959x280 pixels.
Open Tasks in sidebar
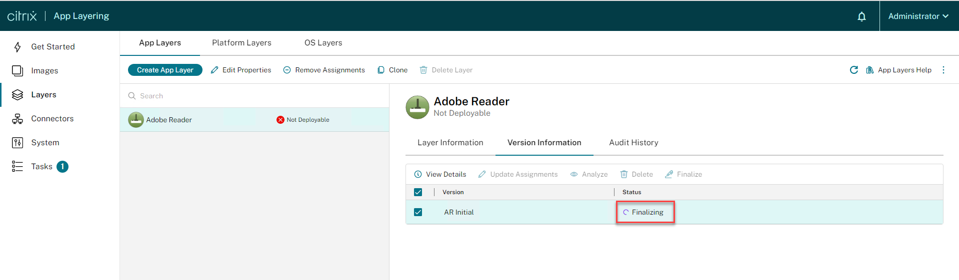click(41, 166)
